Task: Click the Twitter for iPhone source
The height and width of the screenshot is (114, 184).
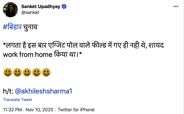Action: [76, 110]
